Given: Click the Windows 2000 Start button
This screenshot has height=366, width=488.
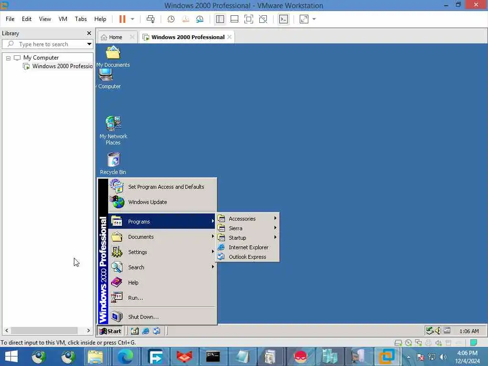Looking at the screenshot, I should (111, 331).
